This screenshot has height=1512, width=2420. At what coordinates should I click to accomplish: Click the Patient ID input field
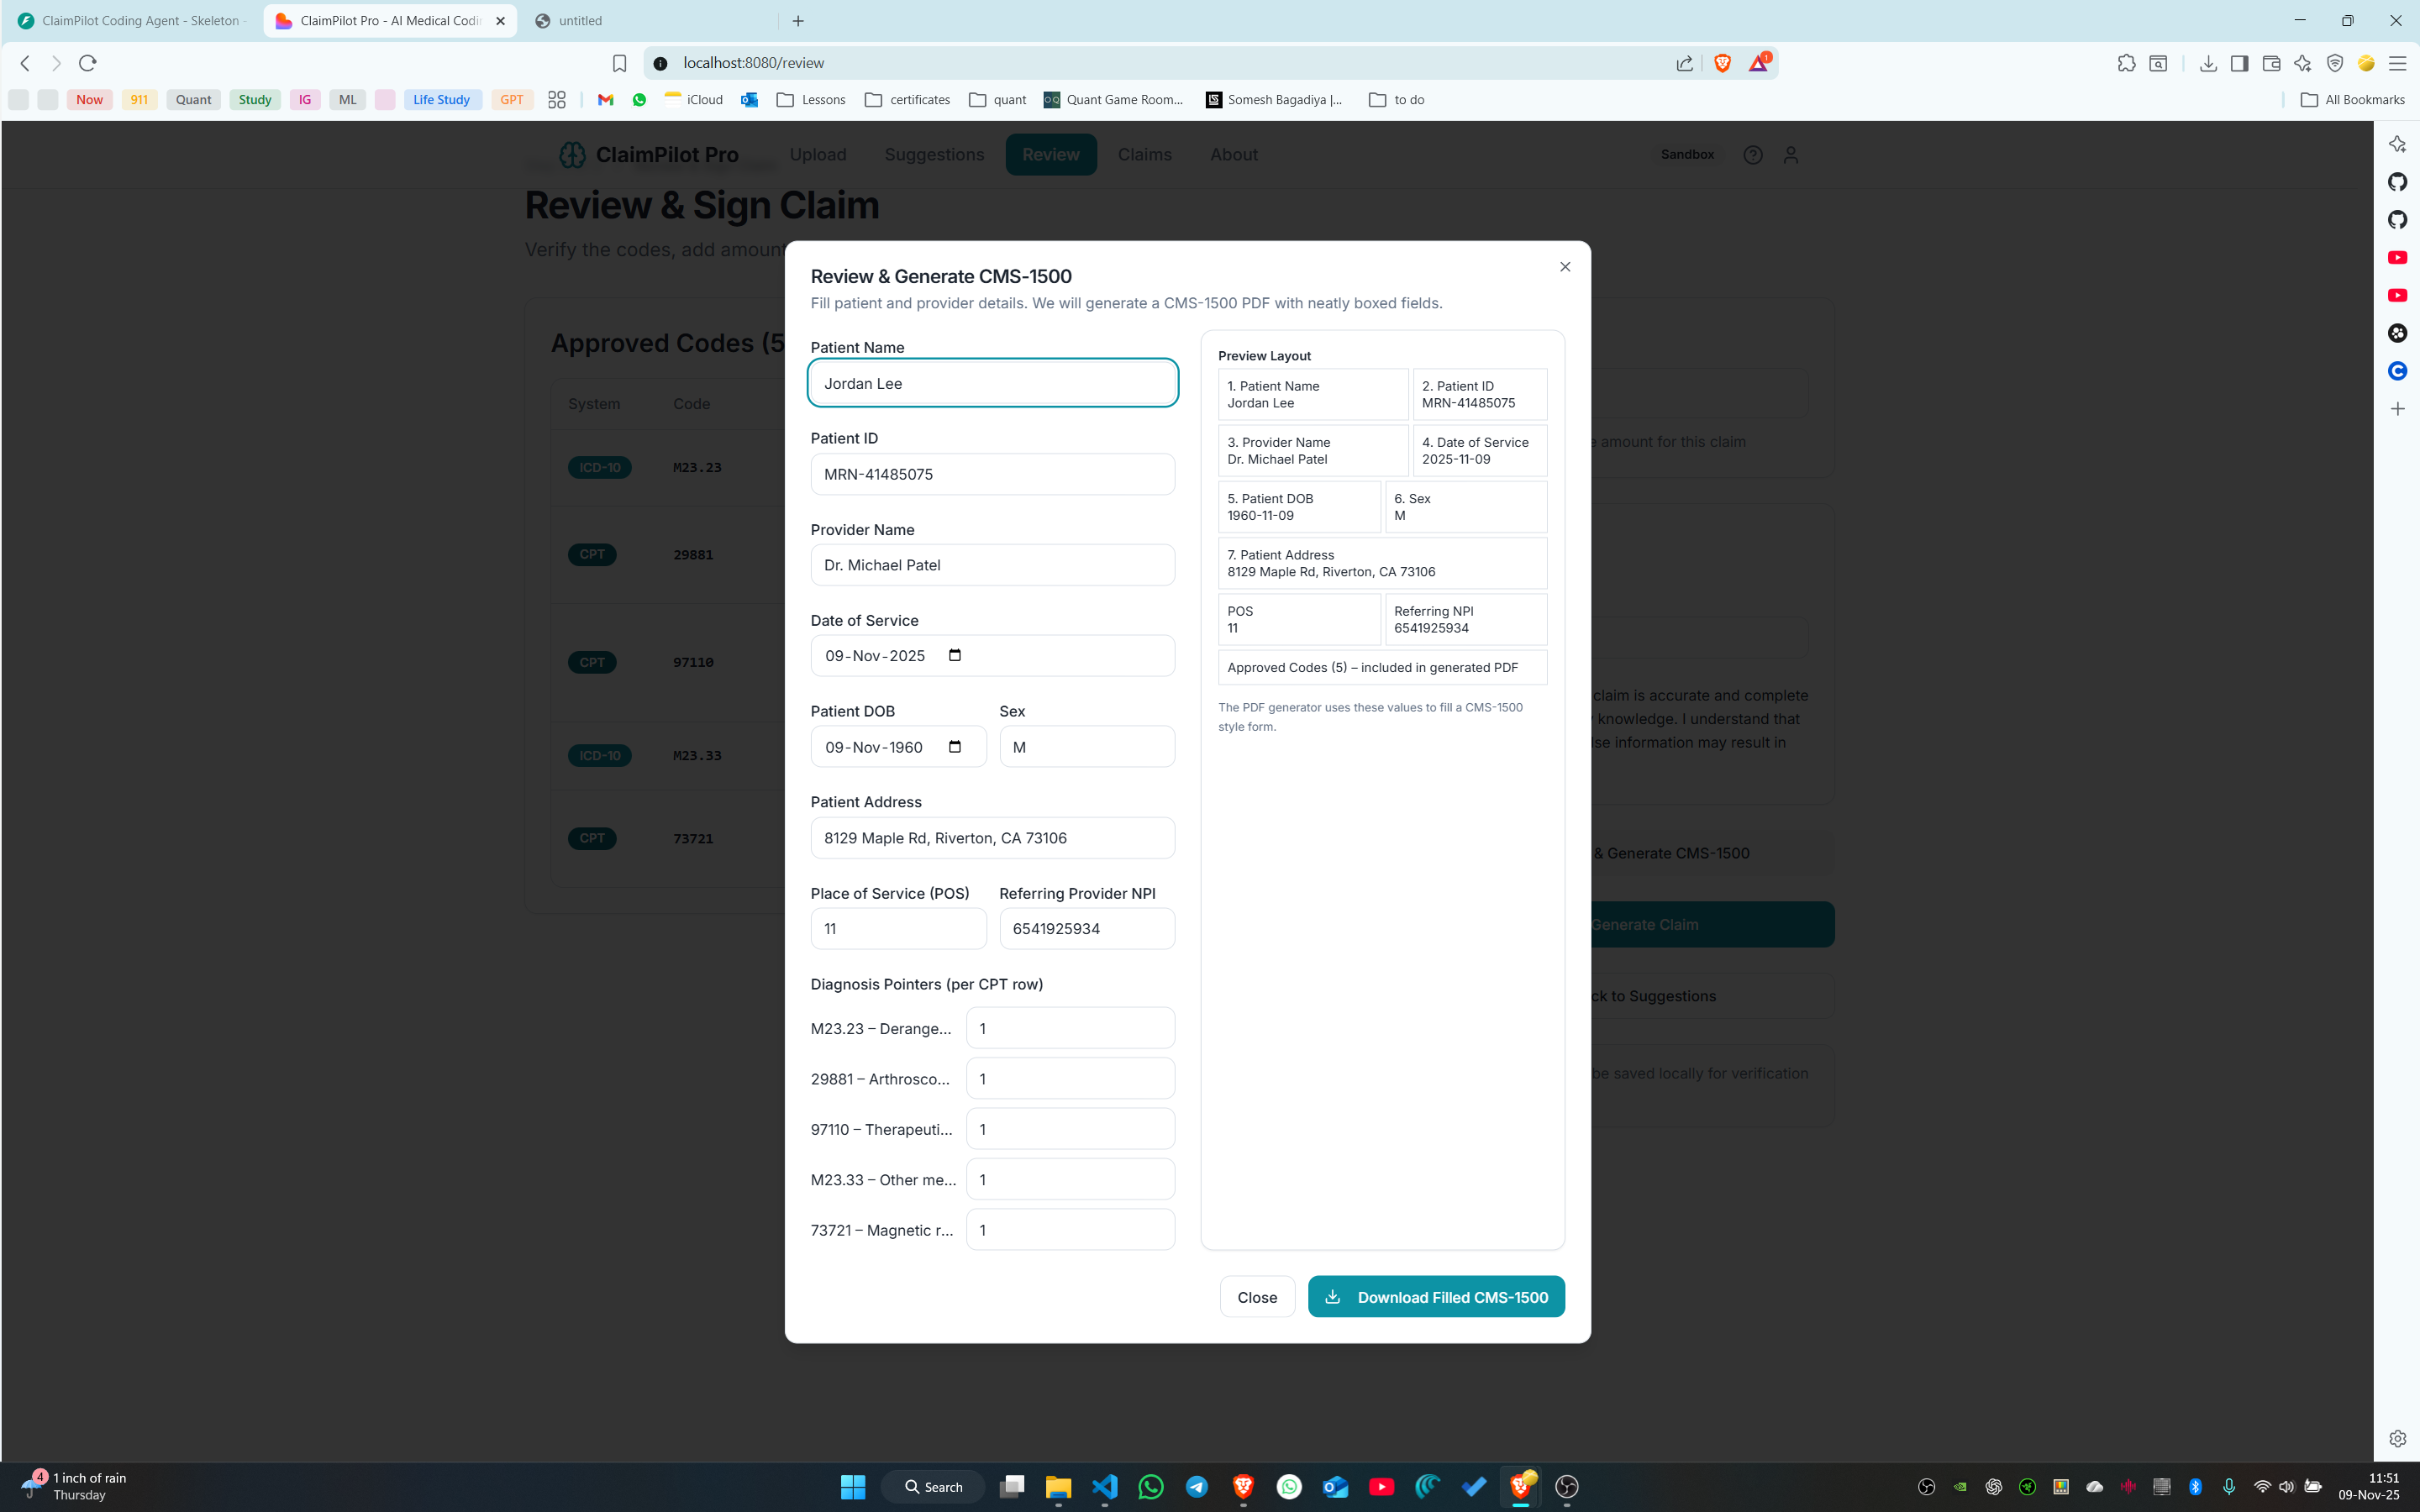pos(992,474)
